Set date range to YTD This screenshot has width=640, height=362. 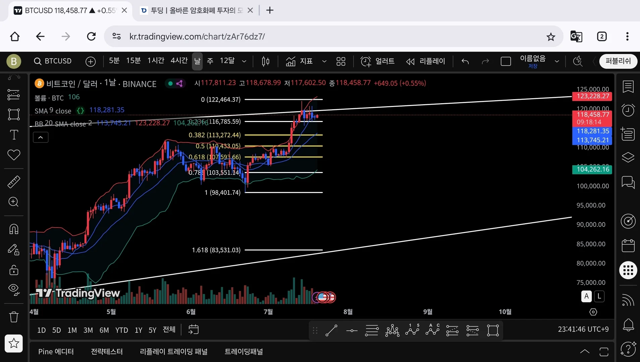[x=122, y=330]
